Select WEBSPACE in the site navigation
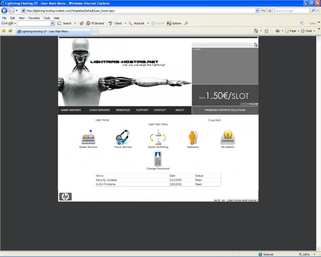This screenshot has width=321, height=257. pyautogui.click(x=123, y=110)
